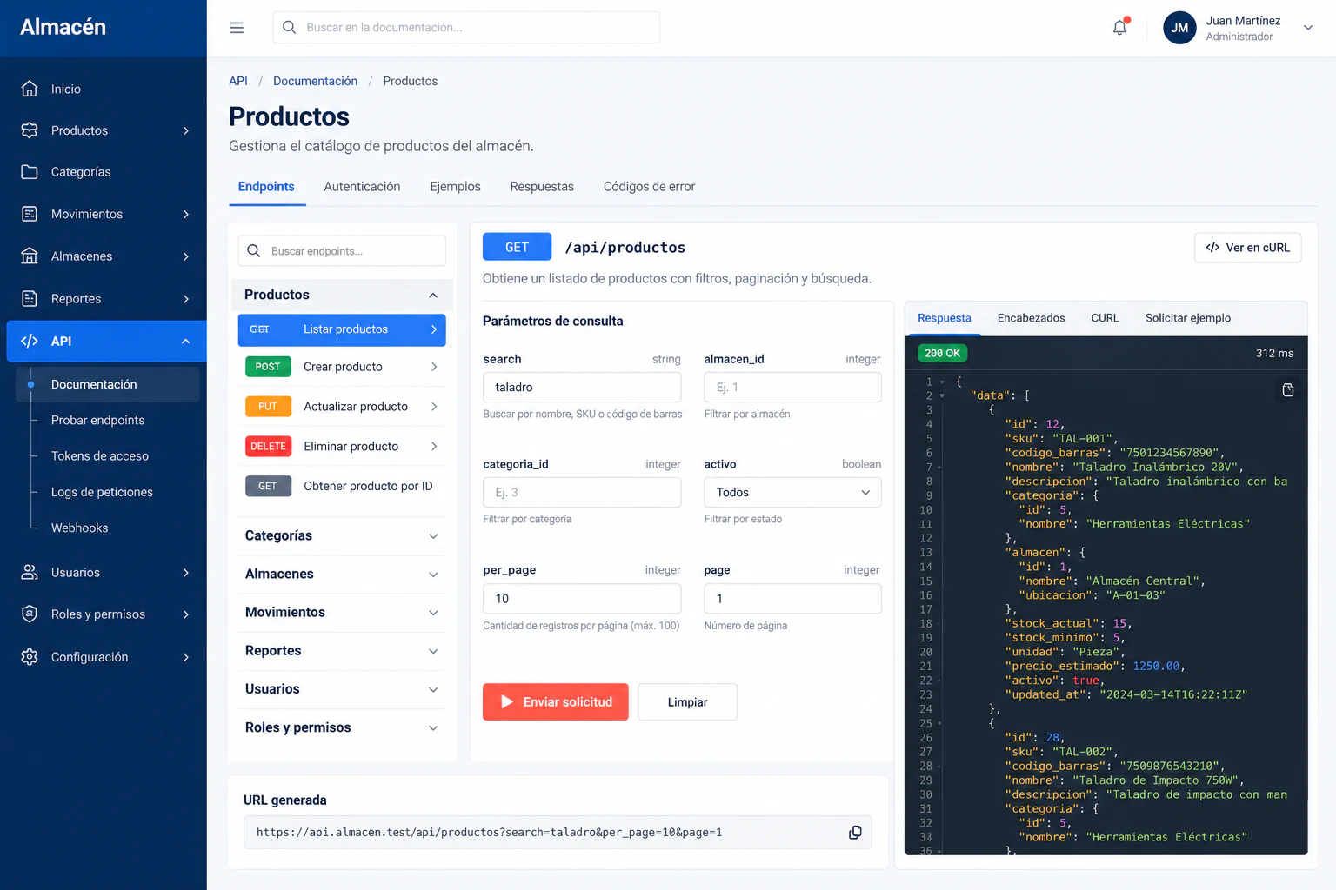
Task: Open the Encabezados response tab
Action: 1031,318
